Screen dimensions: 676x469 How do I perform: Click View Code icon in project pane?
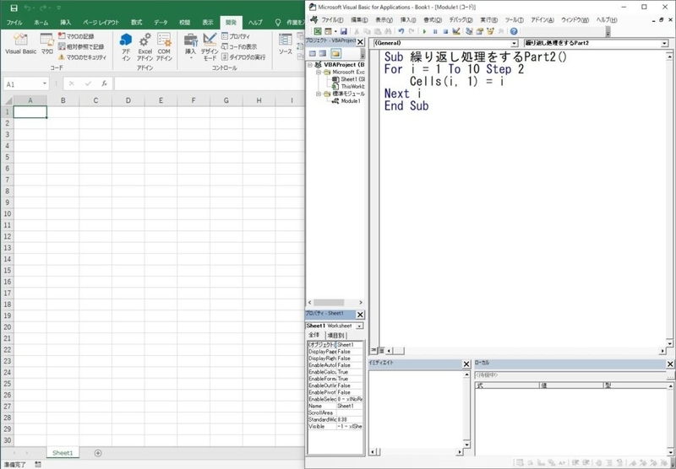click(x=313, y=53)
